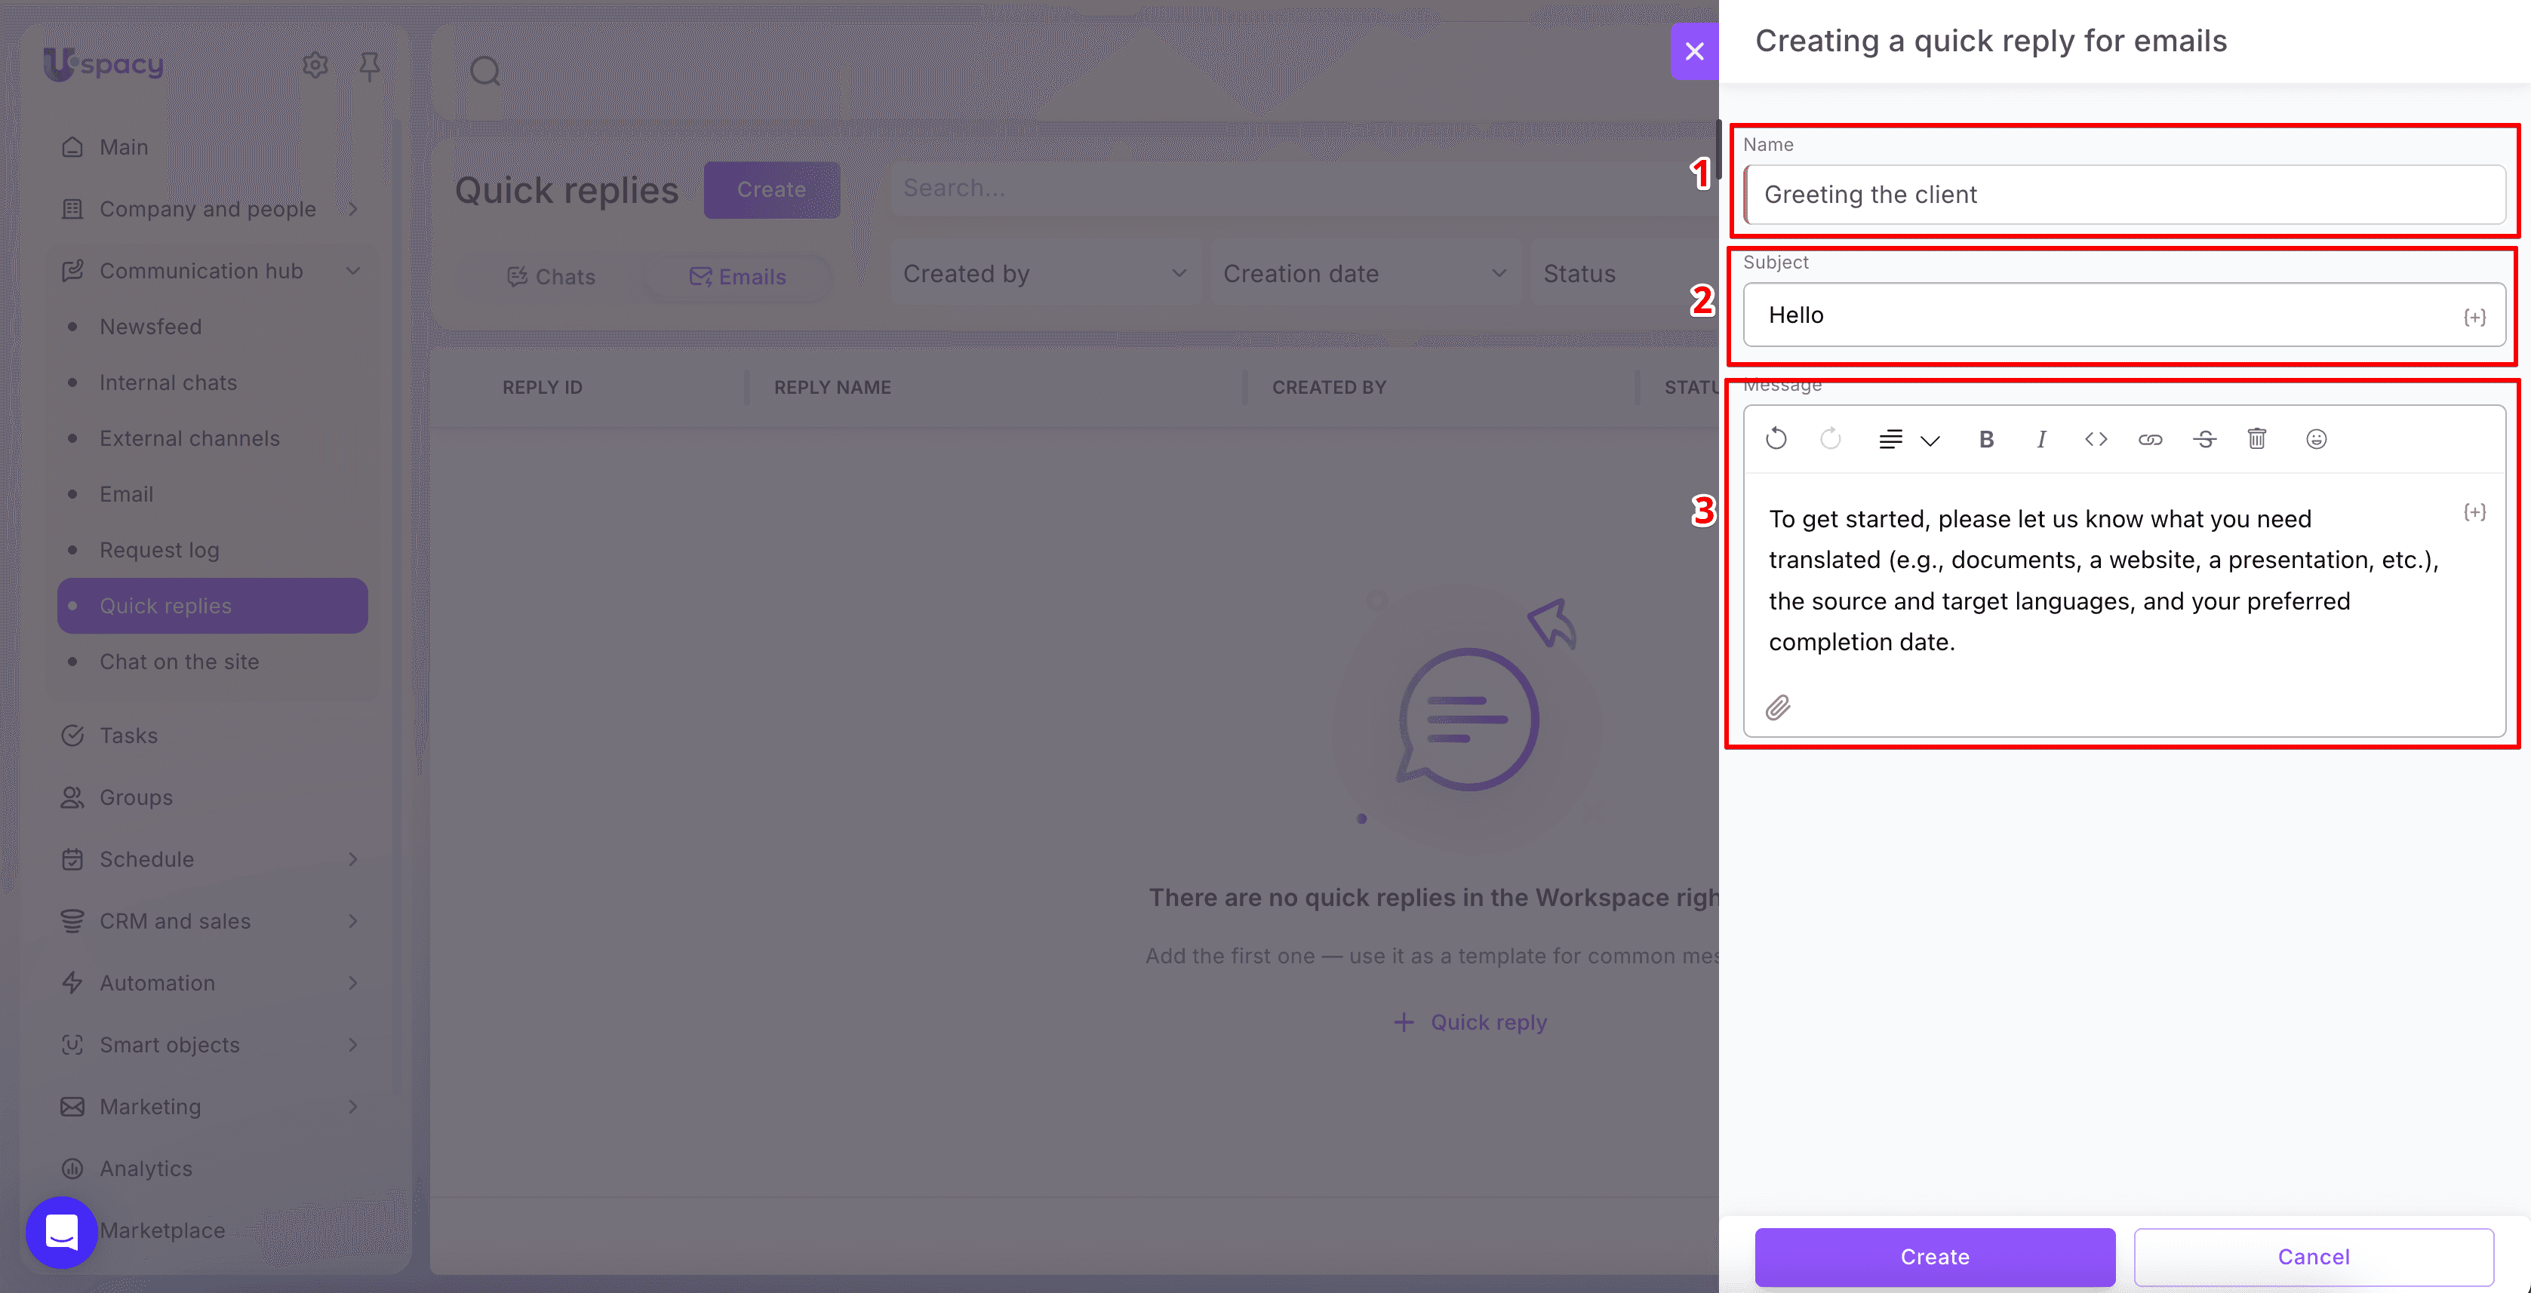Viewport: 2531px width, 1293px height.
Task: Switch to the Emails tab
Action: (x=738, y=277)
